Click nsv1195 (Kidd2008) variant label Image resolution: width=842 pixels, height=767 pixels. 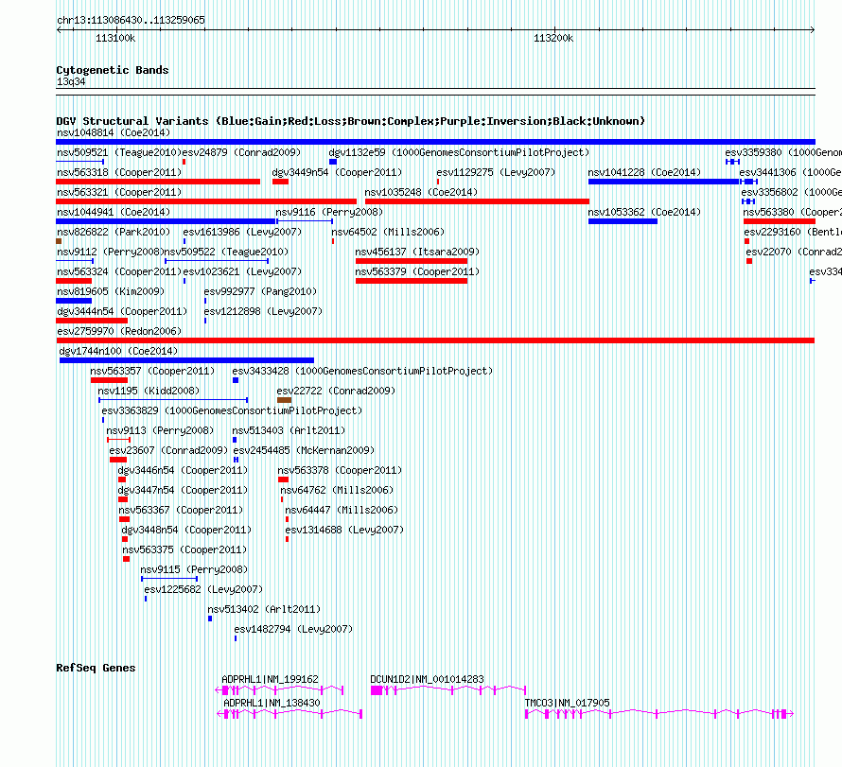(x=149, y=391)
